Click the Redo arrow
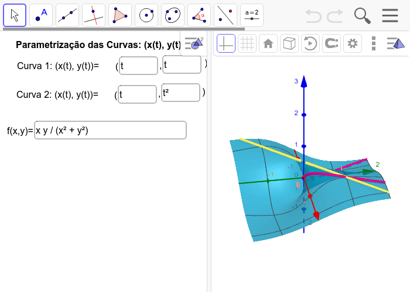The height and width of the screenshot is (293, 410). coord(335,16)
